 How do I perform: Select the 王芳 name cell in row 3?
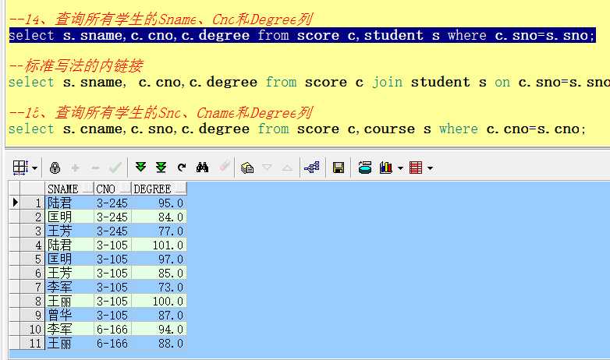coord(69,231)
